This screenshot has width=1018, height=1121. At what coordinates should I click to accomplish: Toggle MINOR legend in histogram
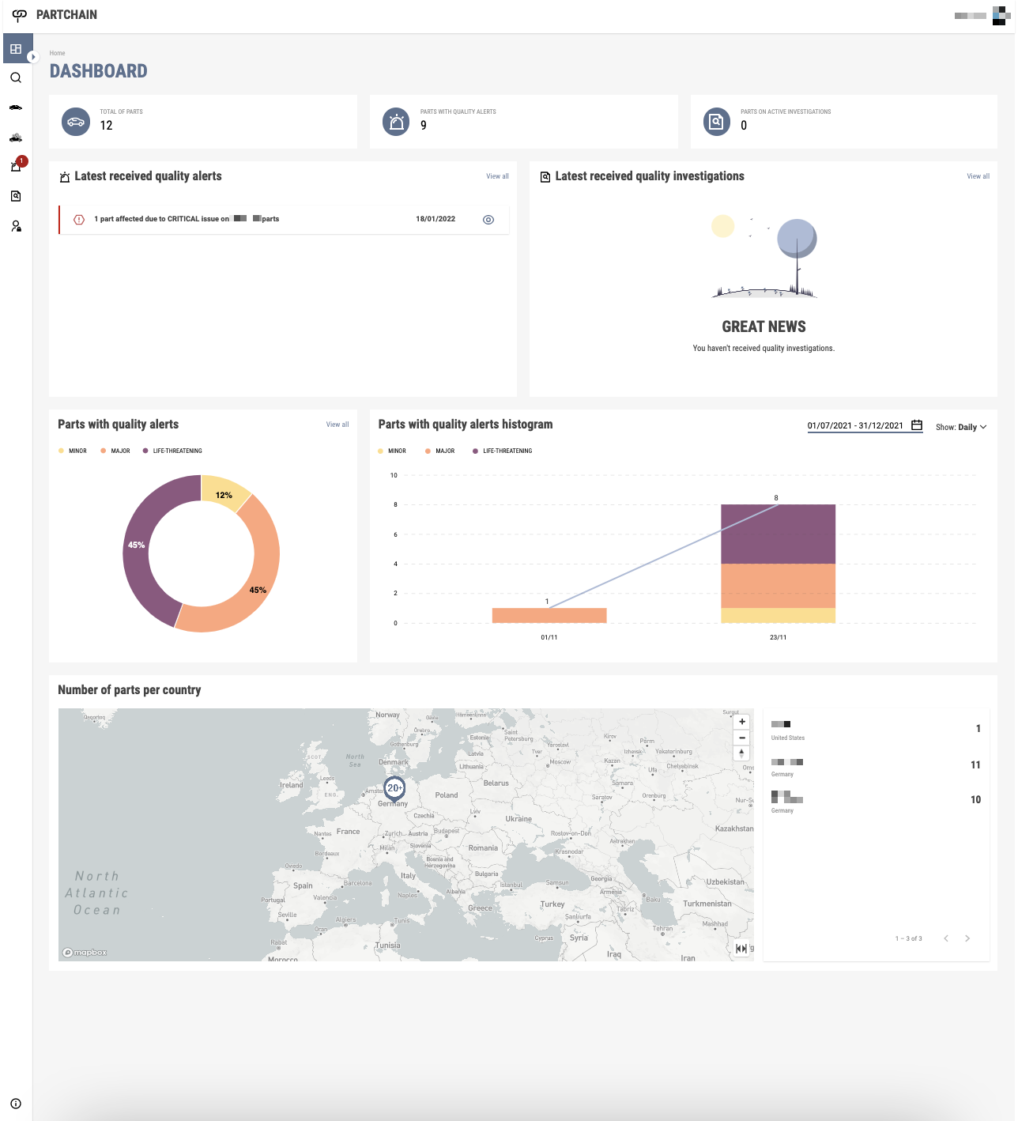pos(392,451)
